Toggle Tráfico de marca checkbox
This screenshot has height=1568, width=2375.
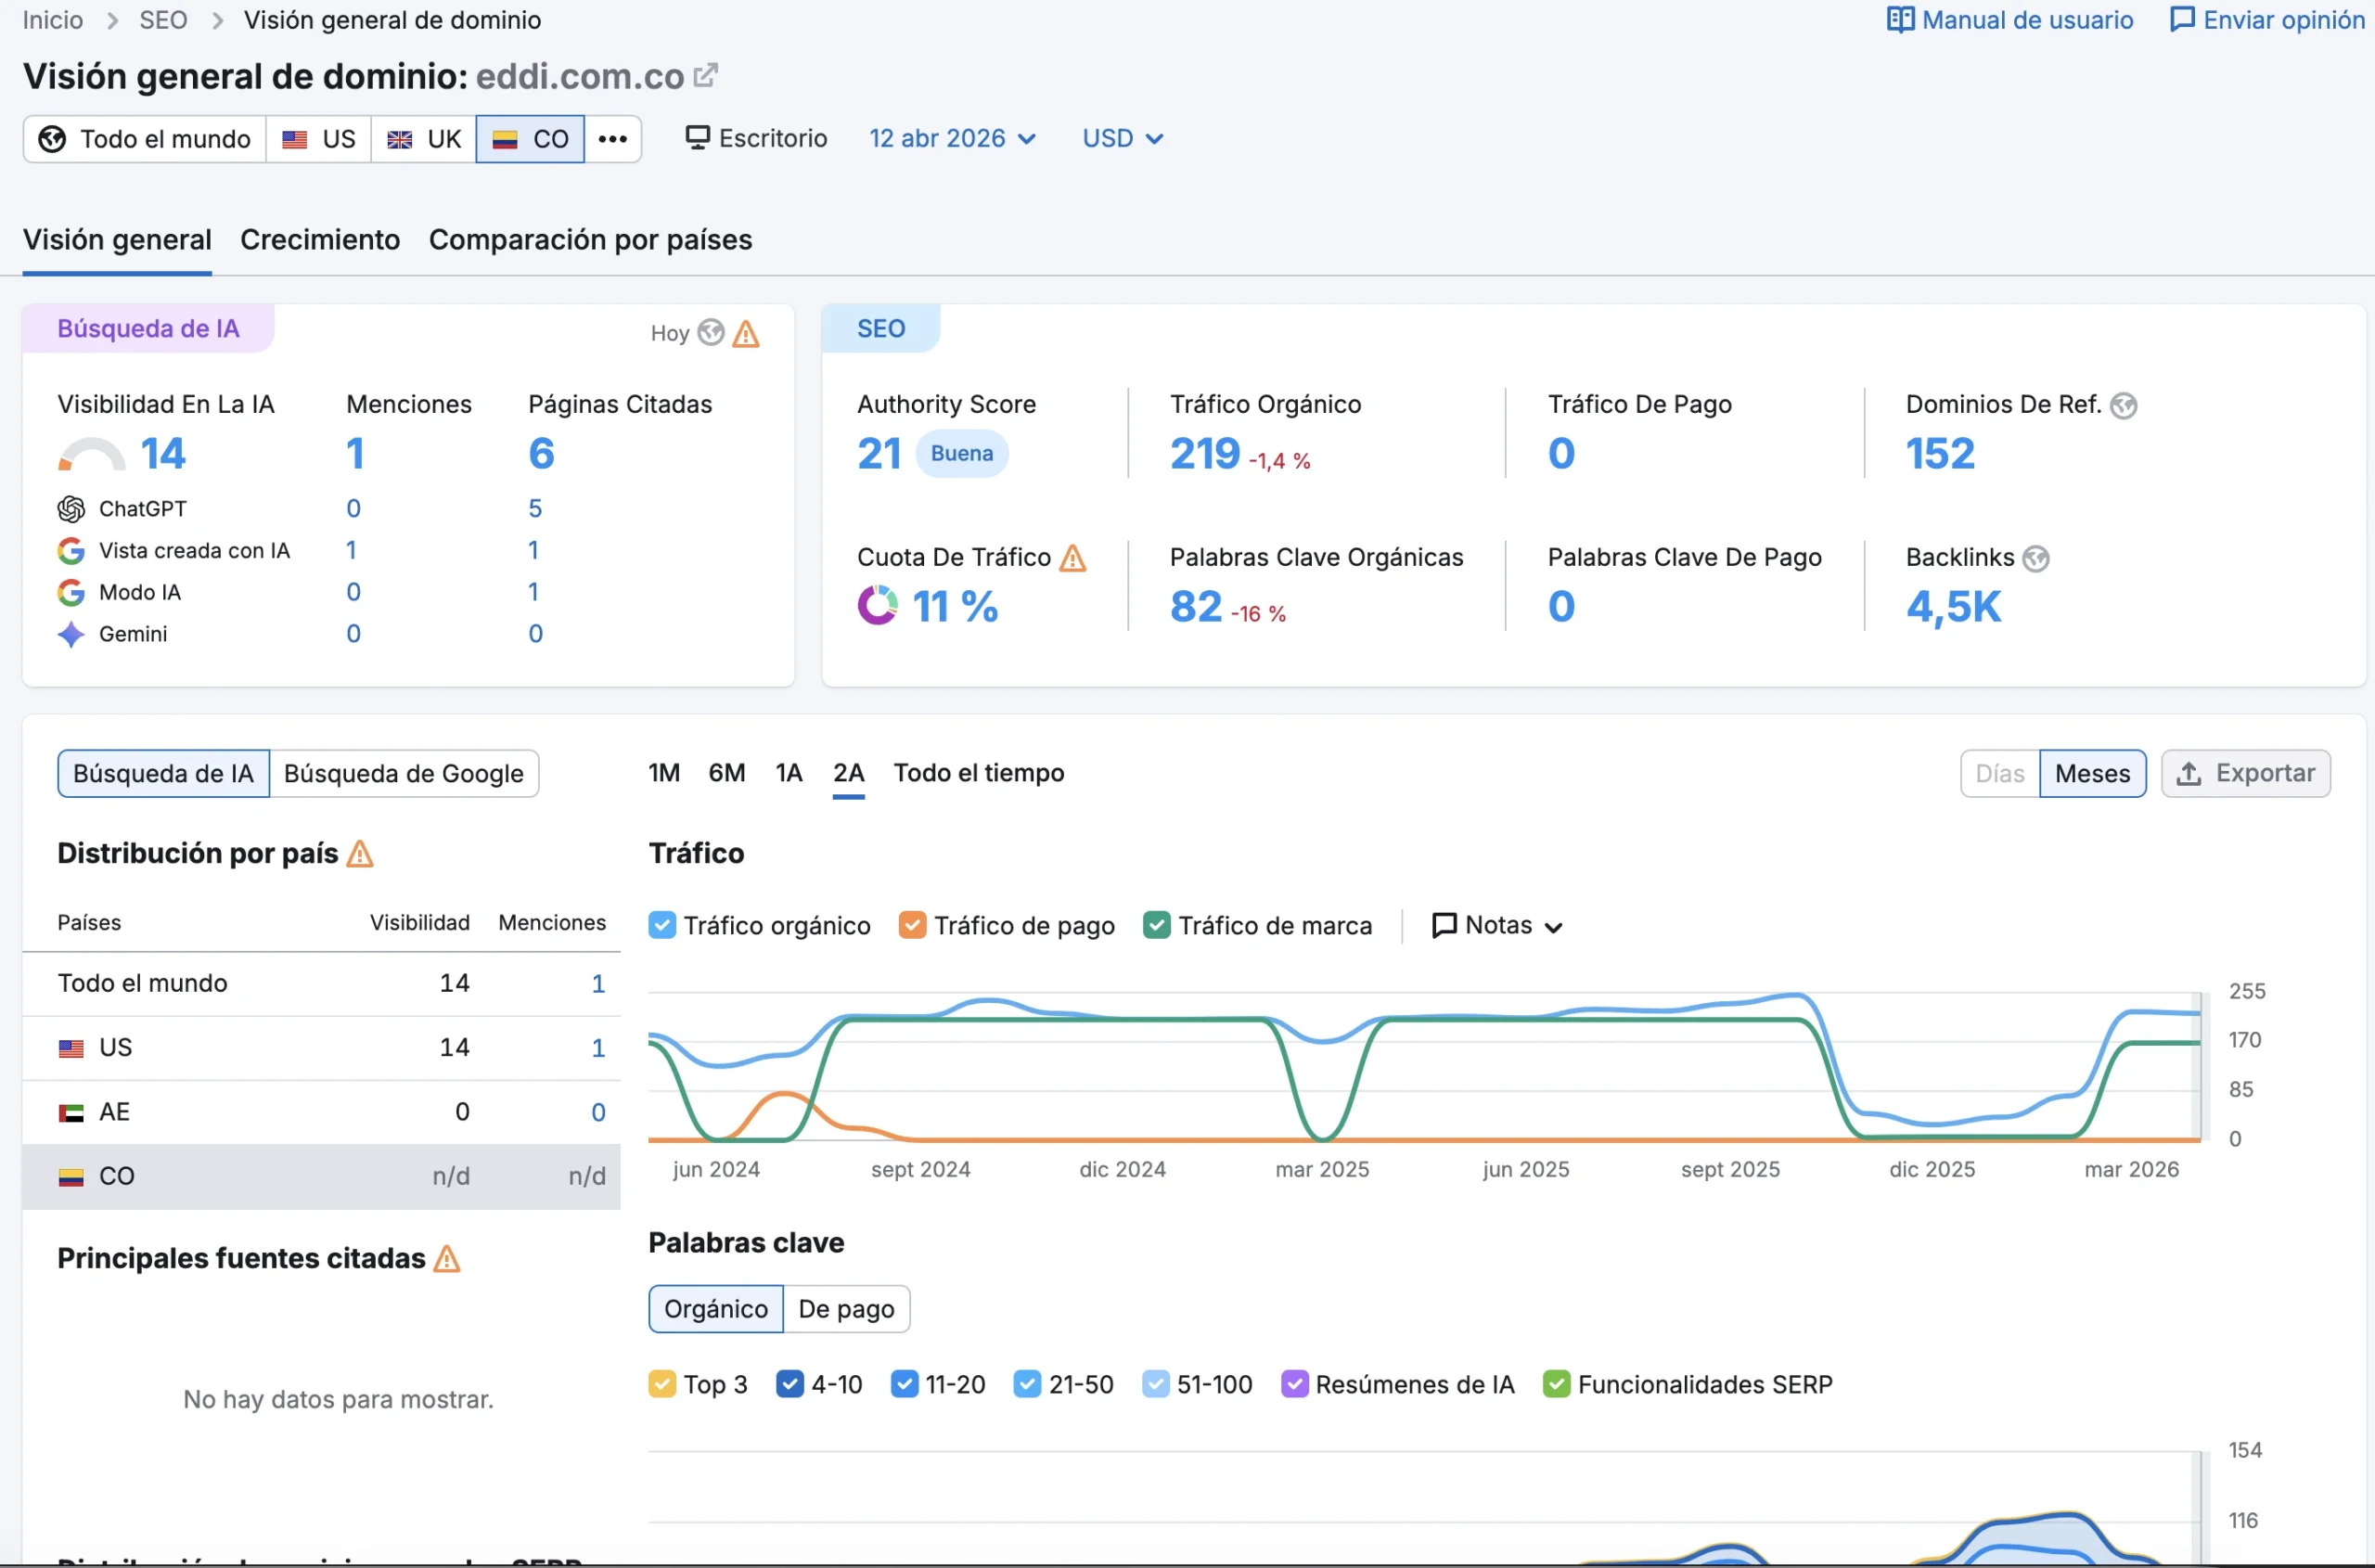tap(1156, 925)
